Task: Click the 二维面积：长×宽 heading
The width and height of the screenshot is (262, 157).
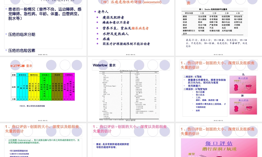Action: point(193,77)
